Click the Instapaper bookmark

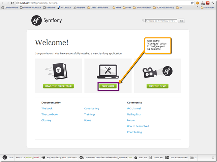click(x=79, y=8)
